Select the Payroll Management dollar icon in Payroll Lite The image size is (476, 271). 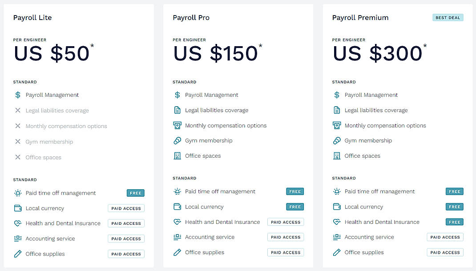[x=18, y=95]
